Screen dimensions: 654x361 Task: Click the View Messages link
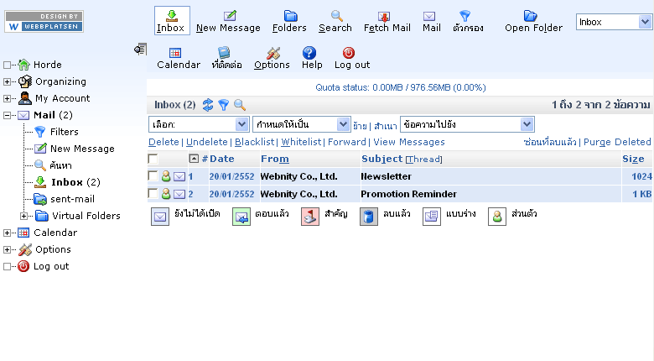409,142
